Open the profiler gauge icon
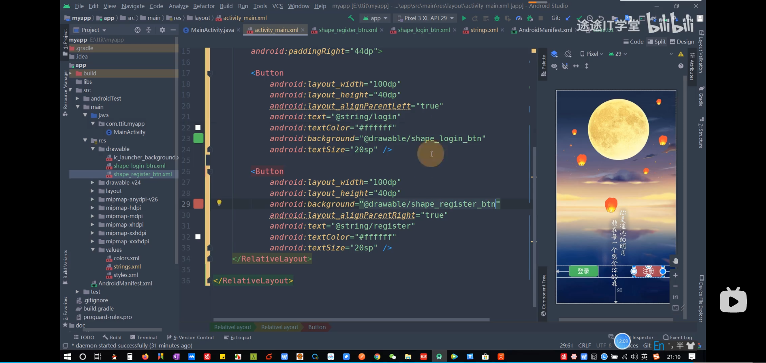The height and width of the screenshot is (363, 766). pos(519,18)
